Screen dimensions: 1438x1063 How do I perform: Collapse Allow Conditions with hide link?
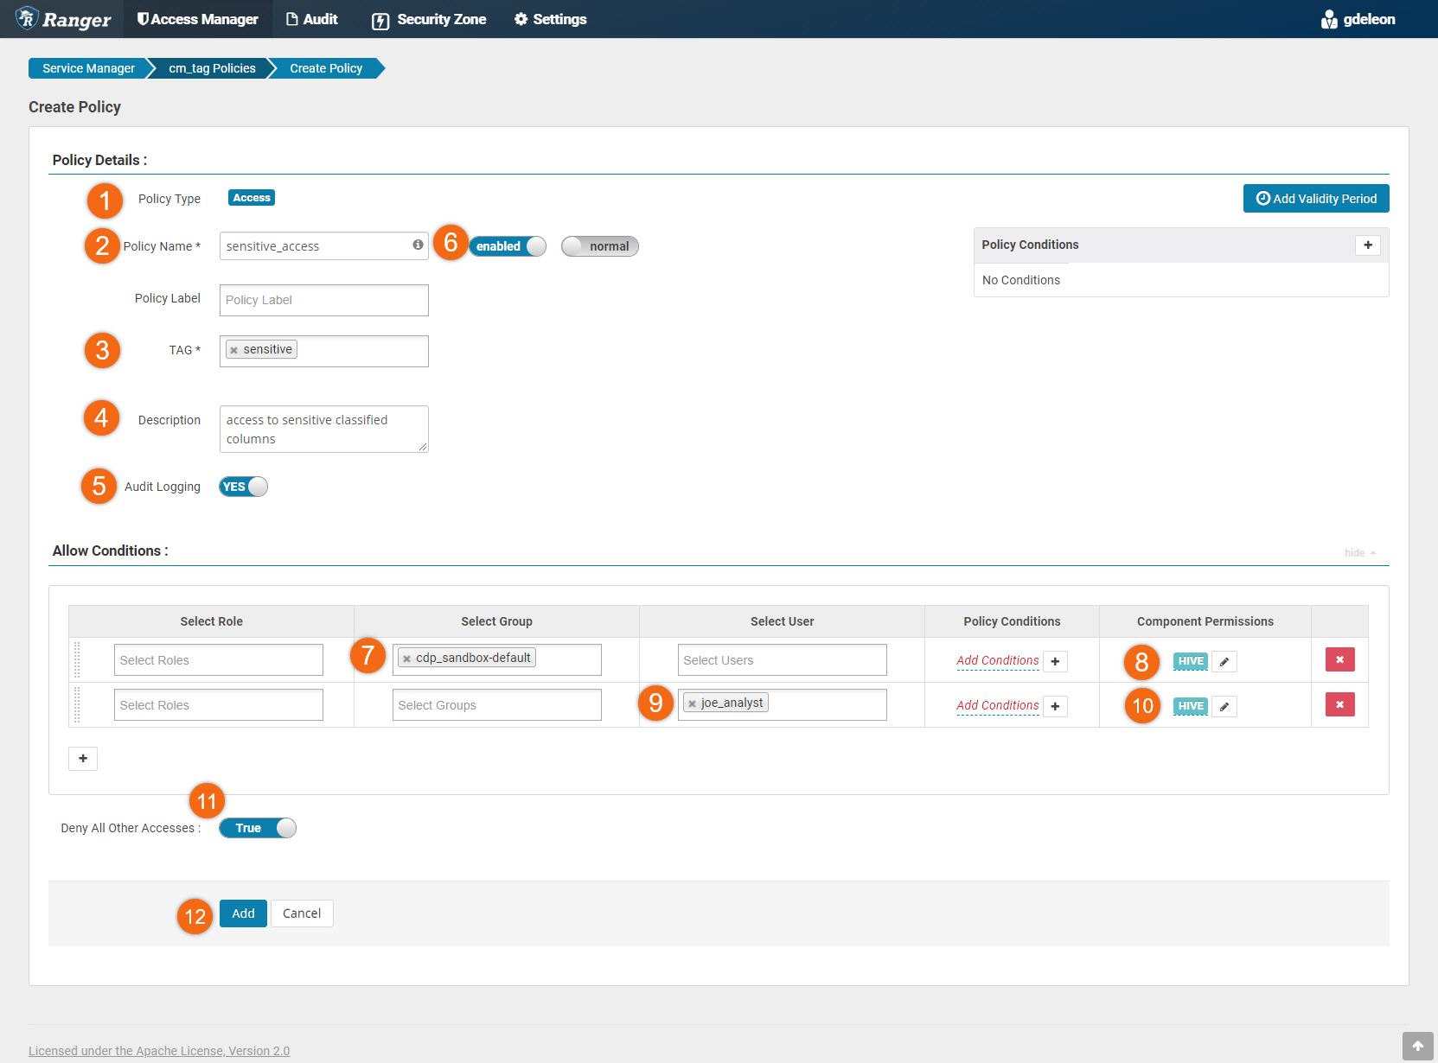(1359, 553)
